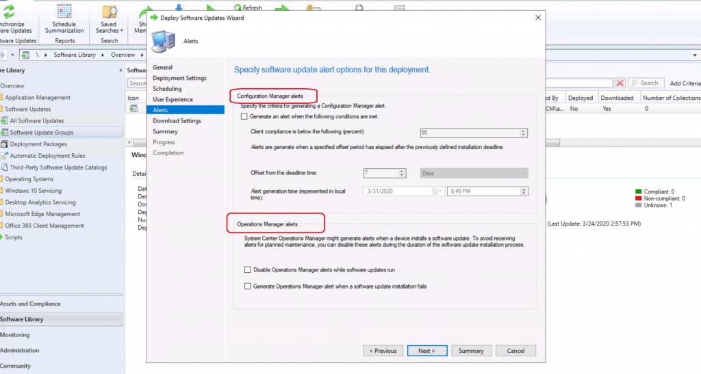The height and width of the screenshot is (374, 701).
Task: Switch to Community workspace
Action: click(61, 366)
